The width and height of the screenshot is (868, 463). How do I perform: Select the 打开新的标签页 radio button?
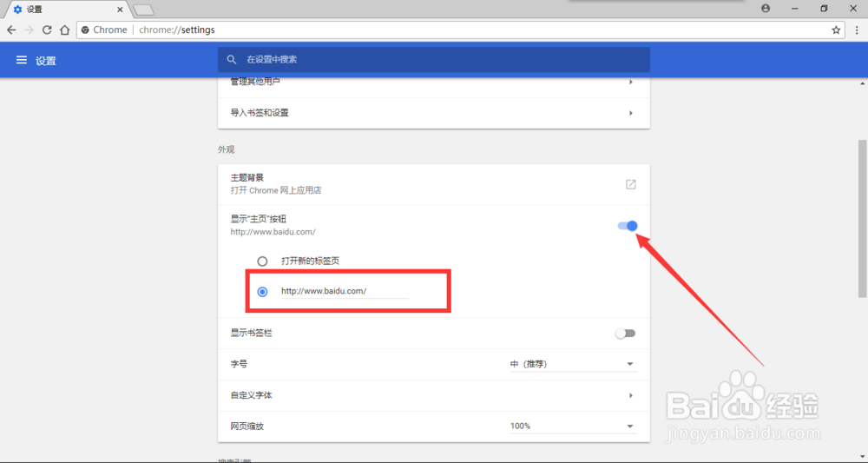pyautogui.click(x=262, y=261)
